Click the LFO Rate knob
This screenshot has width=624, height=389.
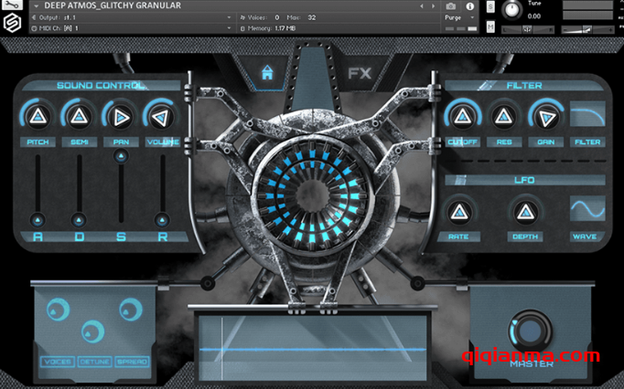pos(459,212)
